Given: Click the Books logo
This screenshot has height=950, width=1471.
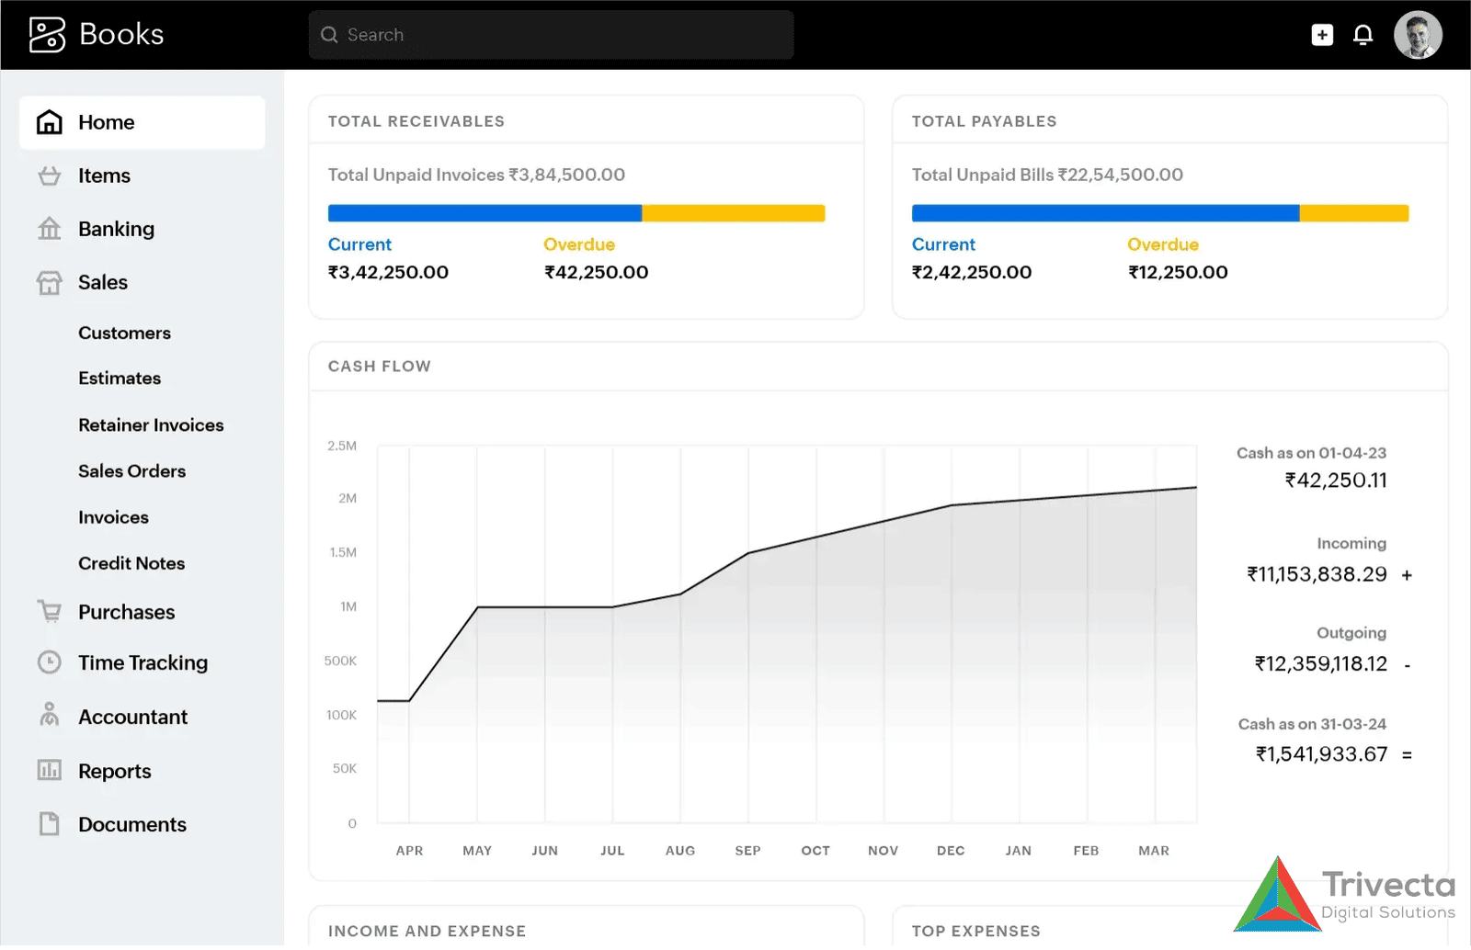Looking at the screenshot, I should pyautogui.click(x=96, y=34).
